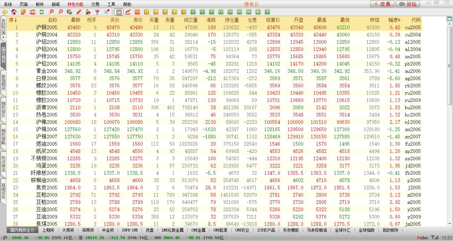The image size is (453, 241).
Task: Open the 论坛 forum button
Action: click(x=408, y=4)
